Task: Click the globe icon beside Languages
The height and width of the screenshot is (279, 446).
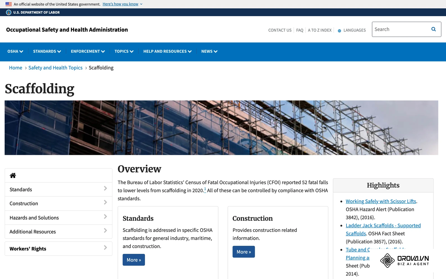Action: pyautogui.click(x=339, y=31)
